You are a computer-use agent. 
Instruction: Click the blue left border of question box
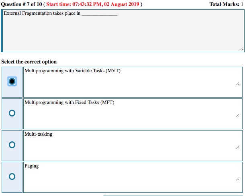2,31
